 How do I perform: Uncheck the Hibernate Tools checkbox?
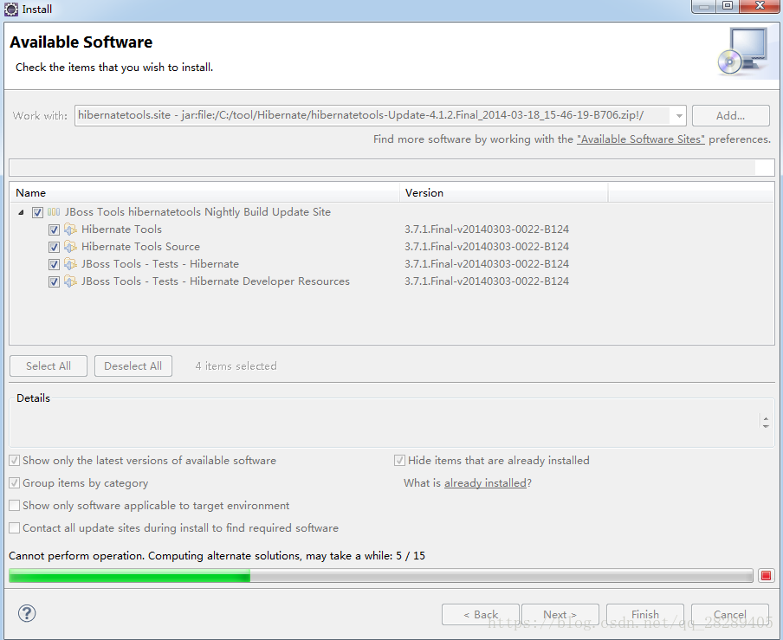(54, 229)
